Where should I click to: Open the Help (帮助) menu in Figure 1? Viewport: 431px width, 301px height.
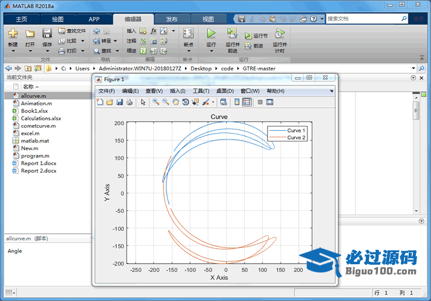(x=275, y=91)
